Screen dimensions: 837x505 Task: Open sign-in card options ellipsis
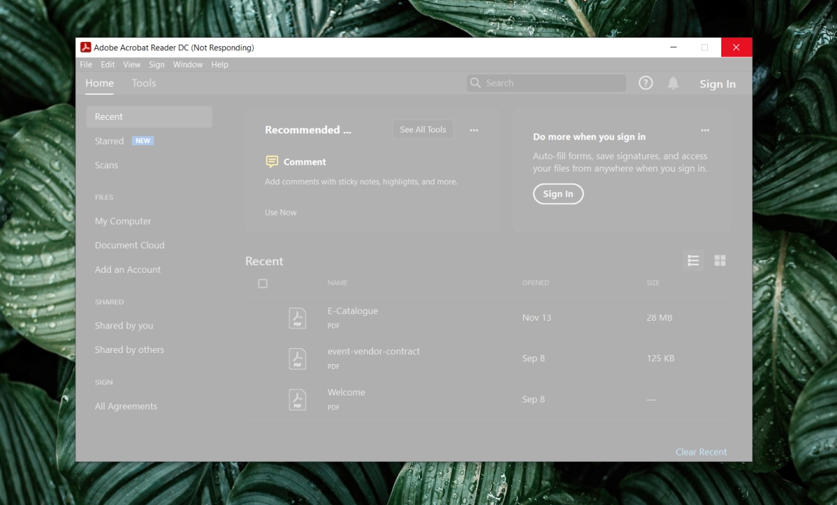tap(705, 130)
